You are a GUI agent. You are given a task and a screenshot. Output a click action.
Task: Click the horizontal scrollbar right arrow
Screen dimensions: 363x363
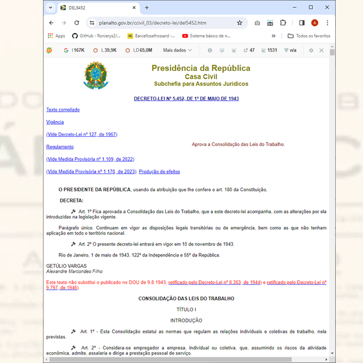coord(327,359)
